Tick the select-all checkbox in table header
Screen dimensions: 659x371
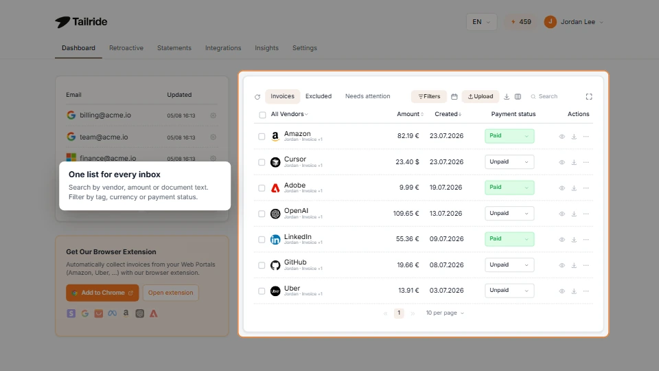[x=263, y=115]
